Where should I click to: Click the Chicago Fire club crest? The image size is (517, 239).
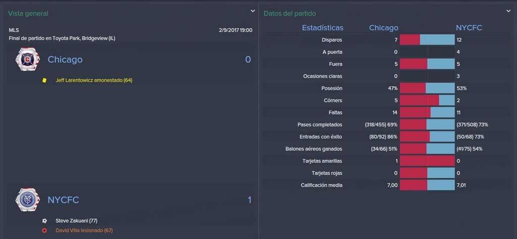(28, 59)
